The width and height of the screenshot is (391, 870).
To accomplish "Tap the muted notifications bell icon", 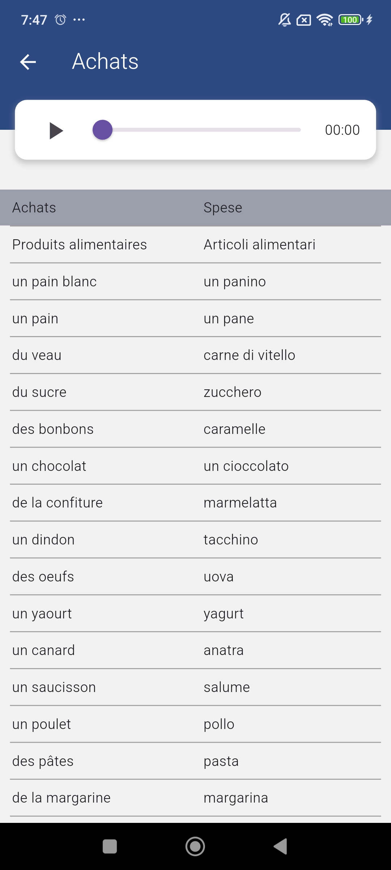I will coord(285,20).
